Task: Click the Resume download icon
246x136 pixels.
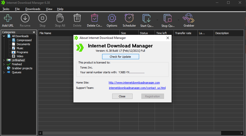Action: (x=25, y=18)
